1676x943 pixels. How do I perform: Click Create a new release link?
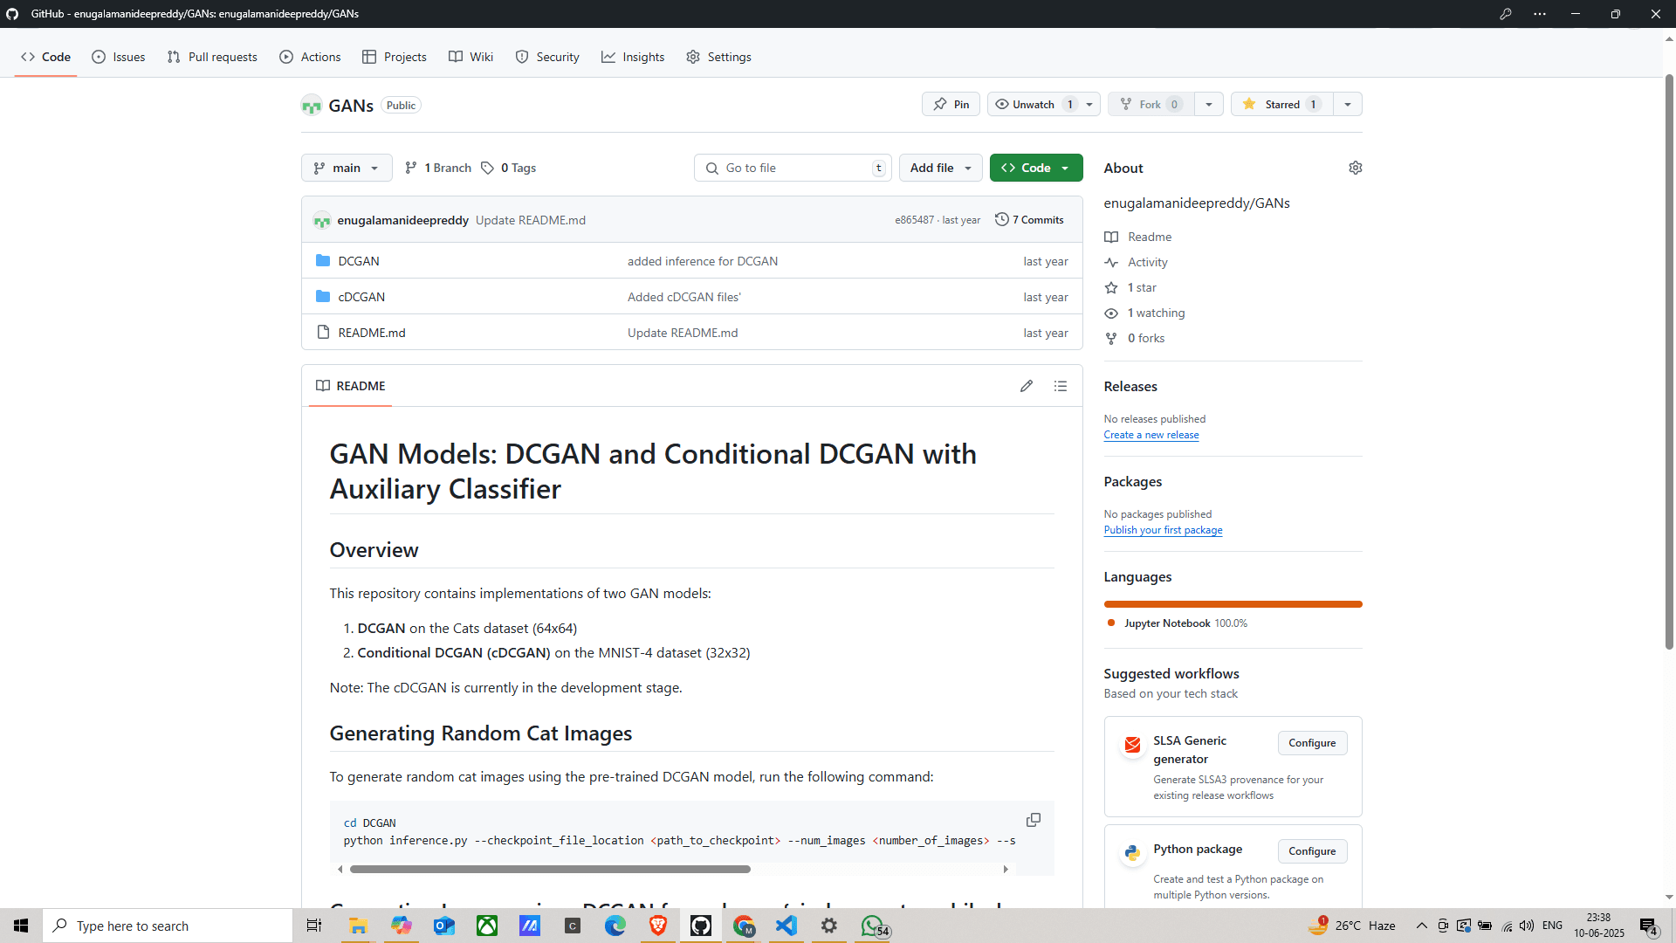point(1151,435)
